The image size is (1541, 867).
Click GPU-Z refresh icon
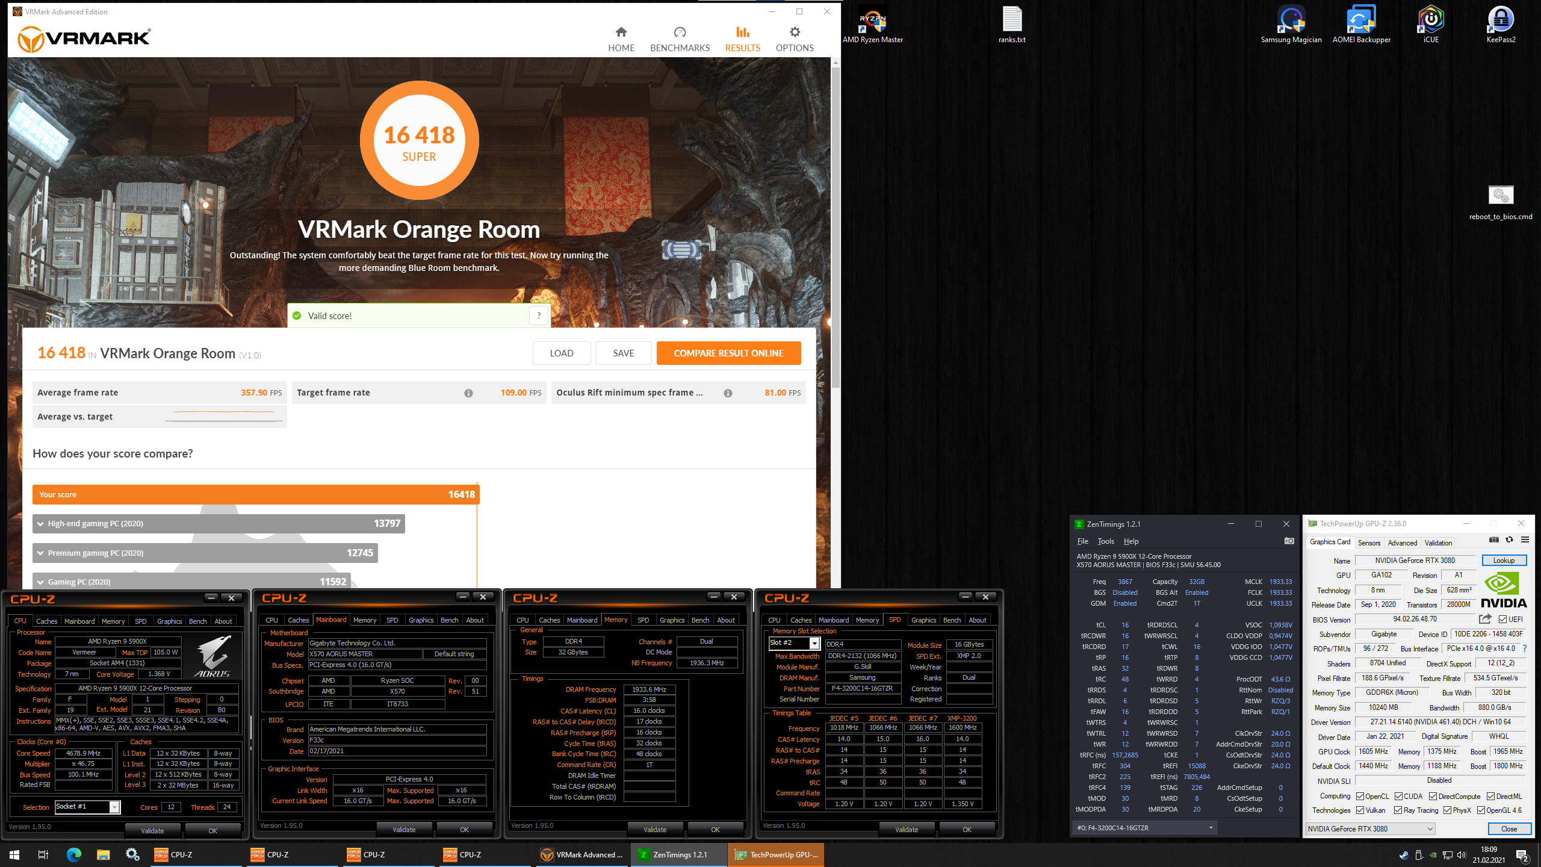(1509, 539)
